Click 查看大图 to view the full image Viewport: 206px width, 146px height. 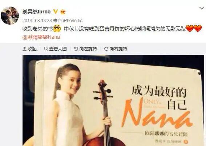coord(55,49)
